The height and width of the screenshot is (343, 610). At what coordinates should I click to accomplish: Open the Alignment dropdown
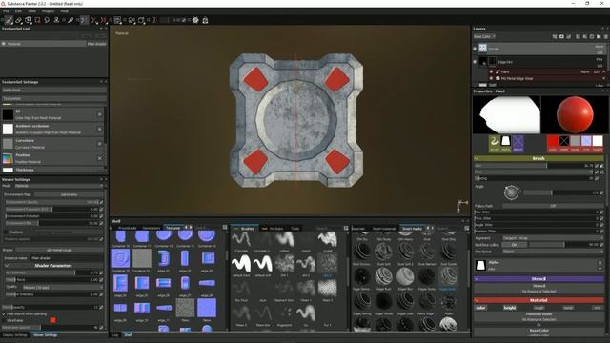pos(553,238)
